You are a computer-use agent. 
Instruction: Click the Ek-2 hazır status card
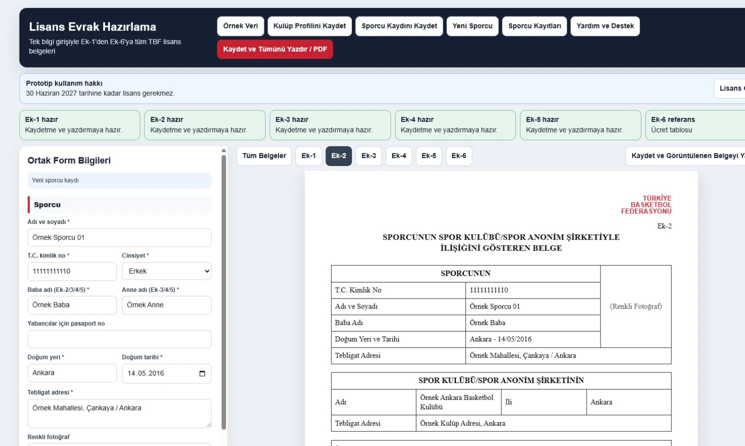pyautogui.click(x=205, y=125)
